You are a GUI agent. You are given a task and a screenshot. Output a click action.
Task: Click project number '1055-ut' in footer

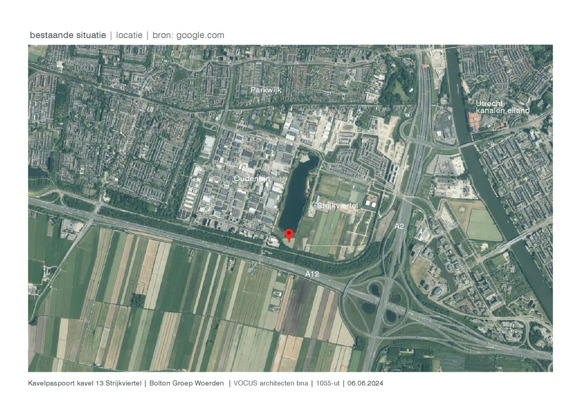[328, 383]
